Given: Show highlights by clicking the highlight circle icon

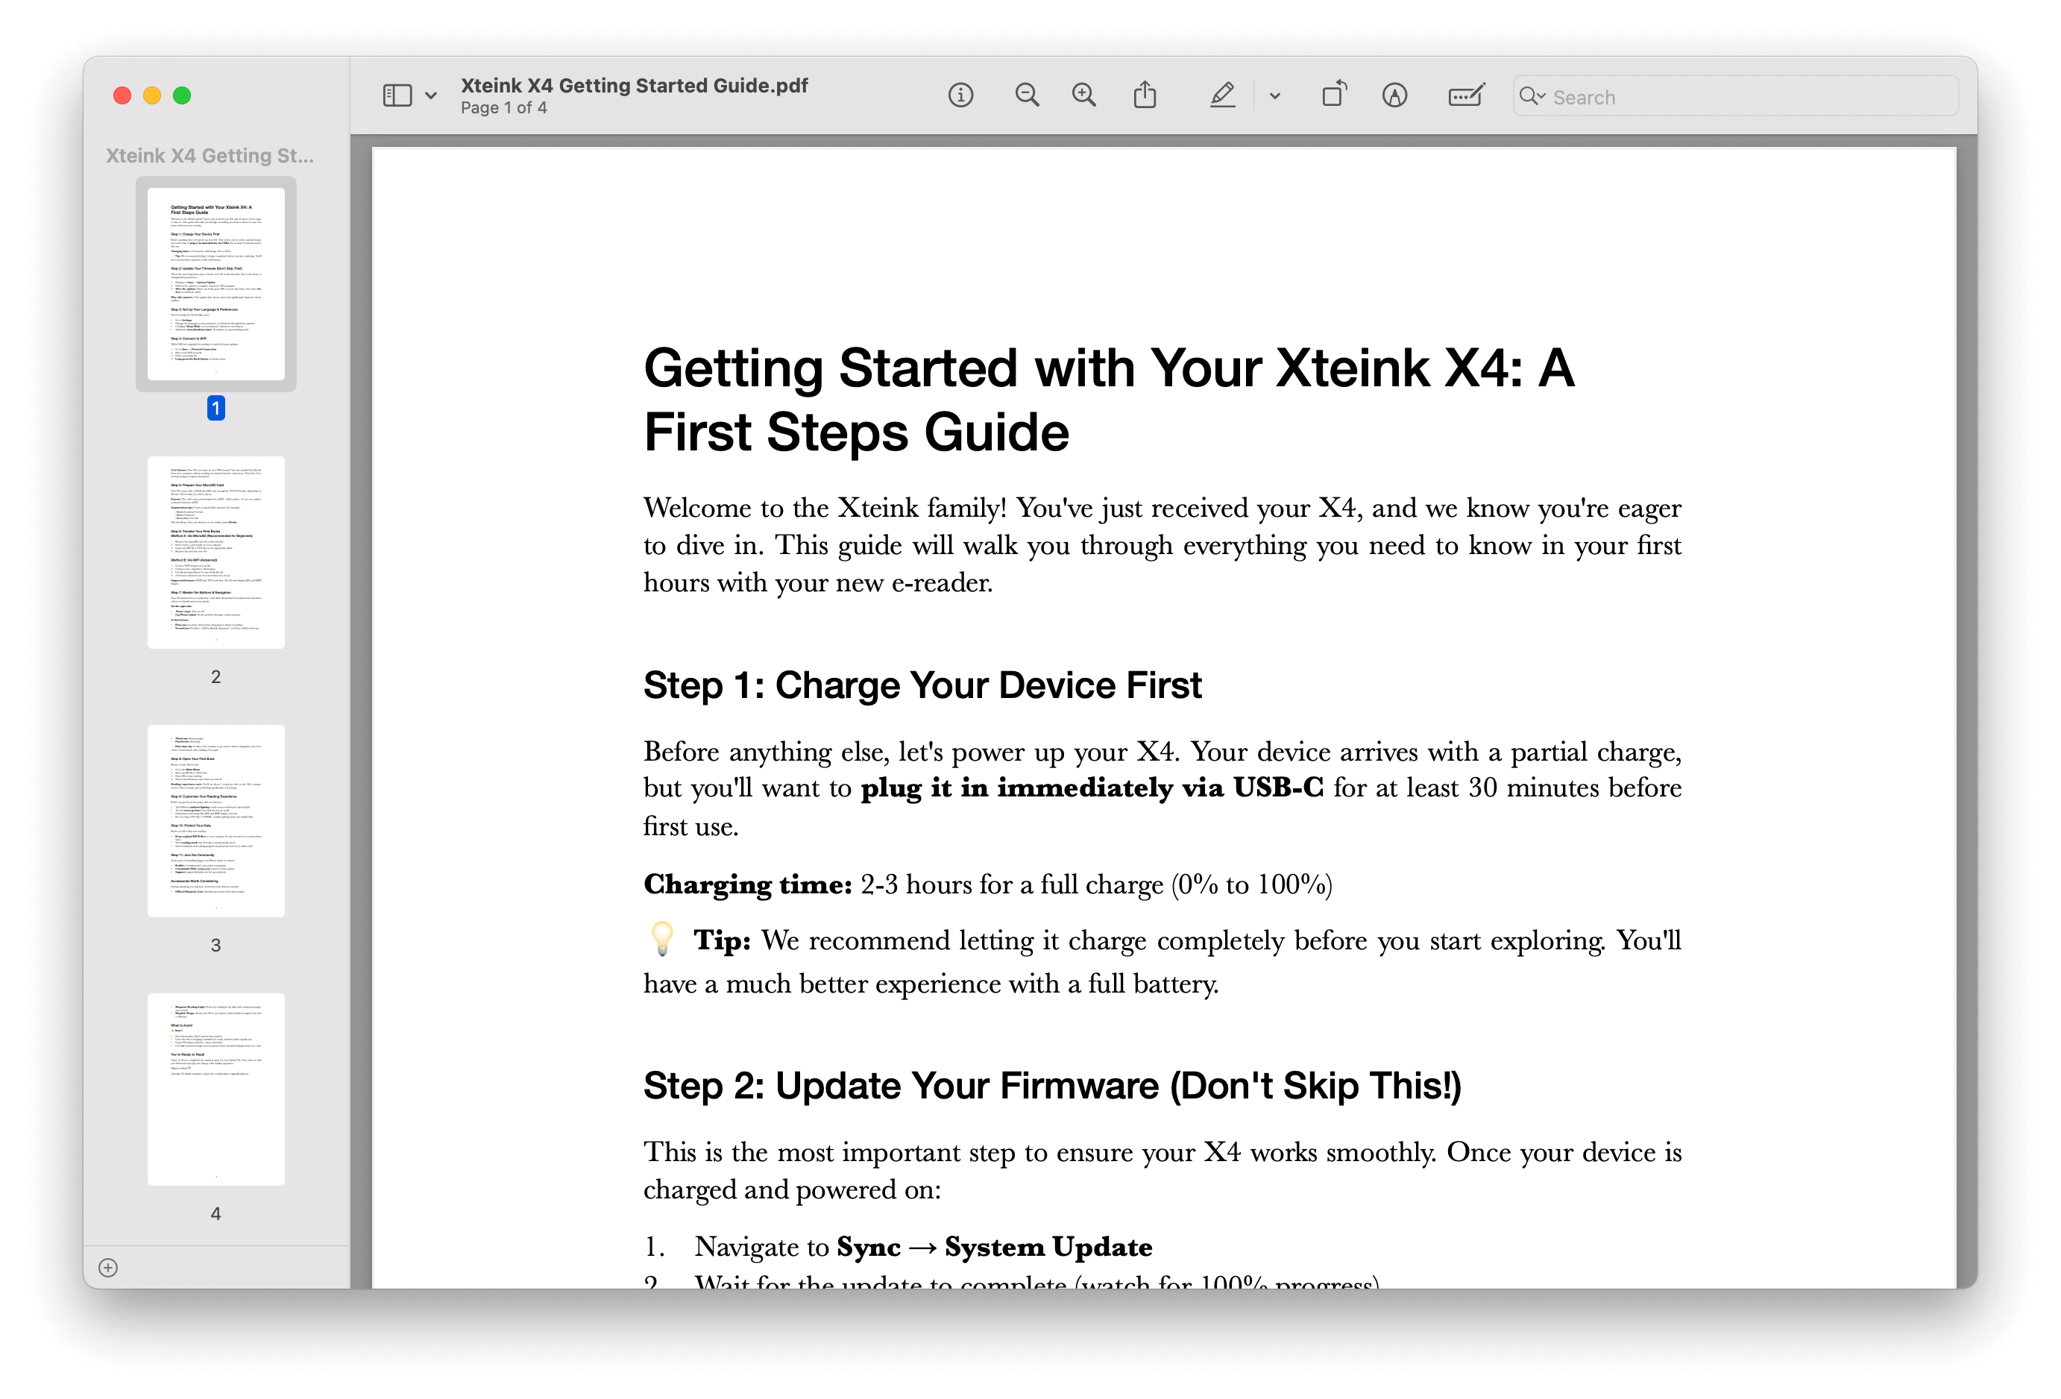Looking at the screenshot, I should tap(1394, 95).
